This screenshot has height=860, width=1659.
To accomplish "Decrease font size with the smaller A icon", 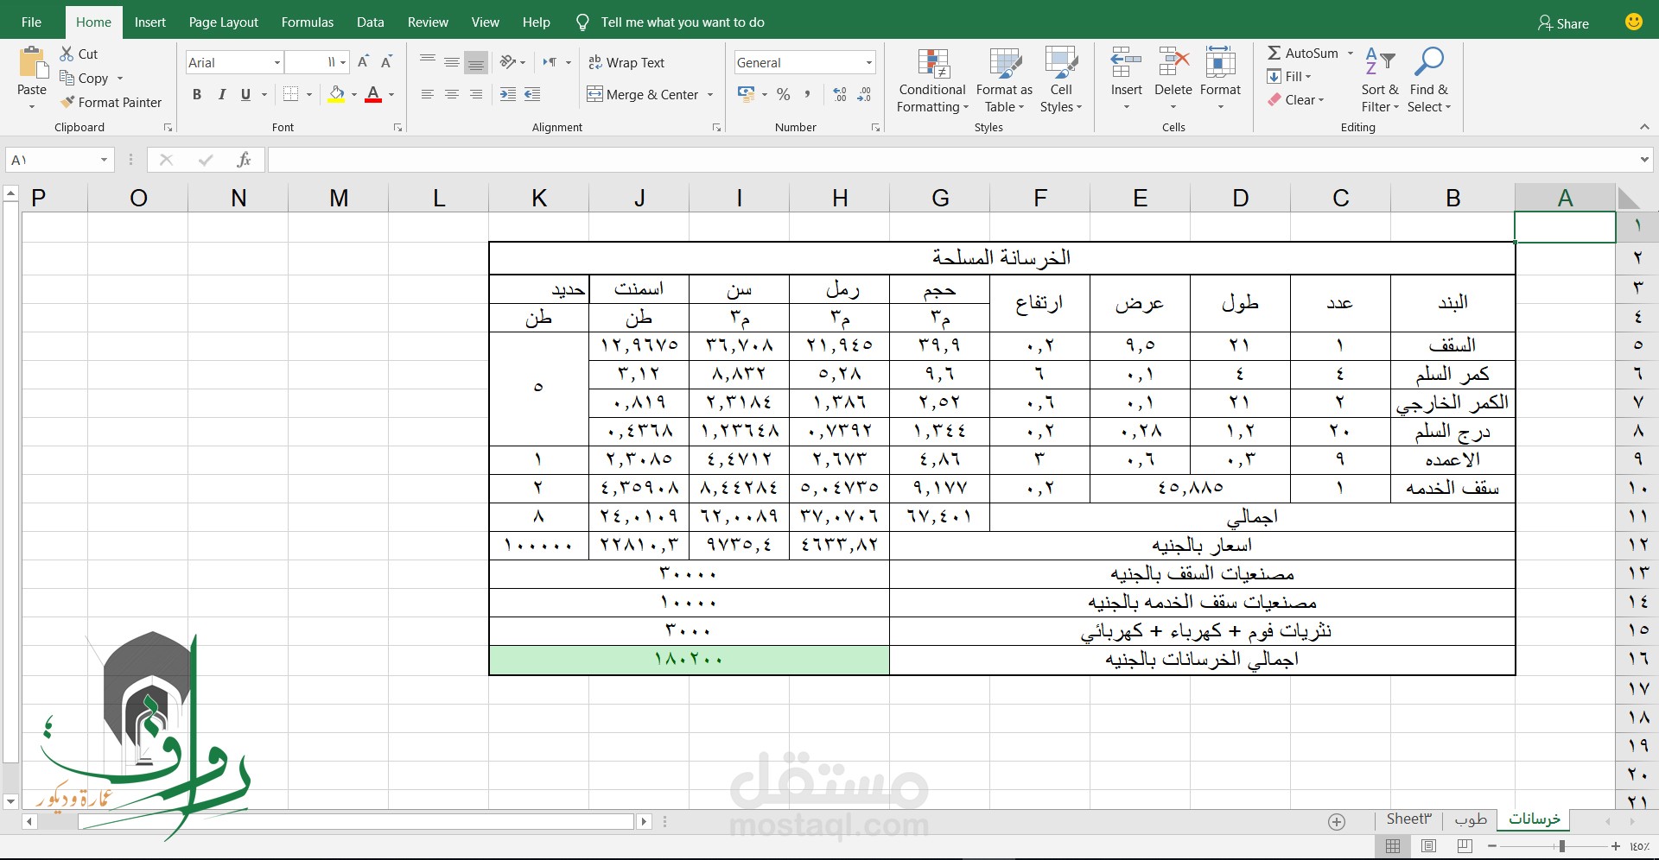I will tap(386, 62).
